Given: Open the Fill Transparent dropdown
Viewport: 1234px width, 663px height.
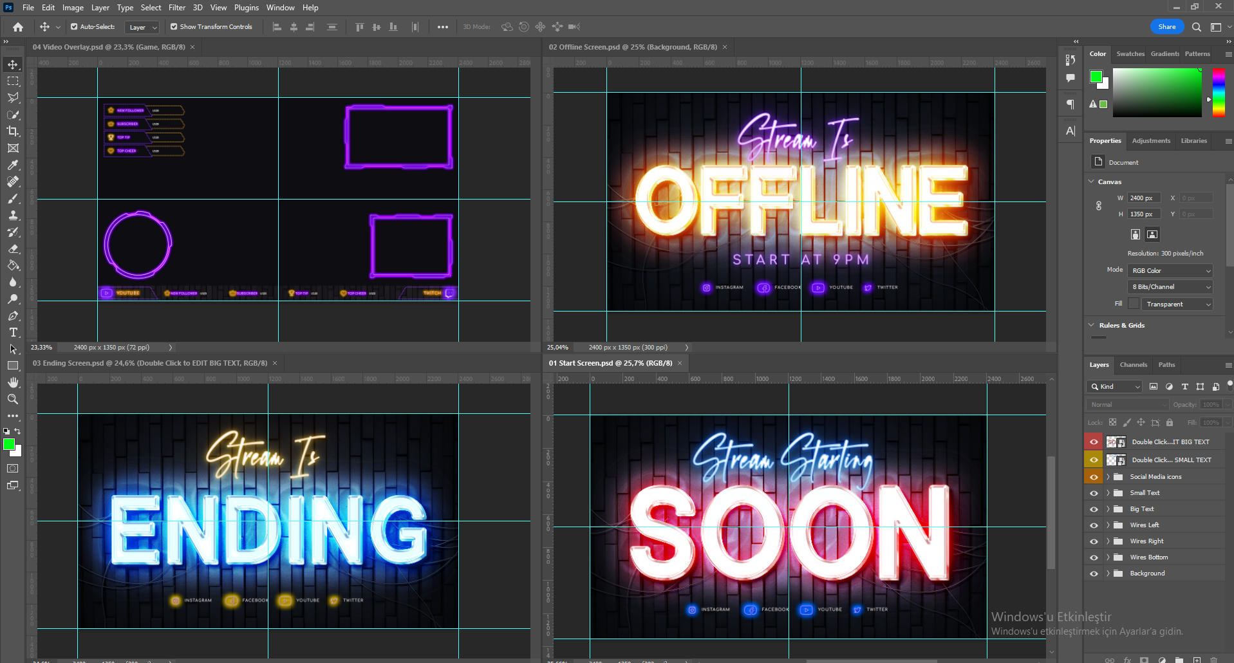Looking at the screenshot, I should (x=1176, y=304).
